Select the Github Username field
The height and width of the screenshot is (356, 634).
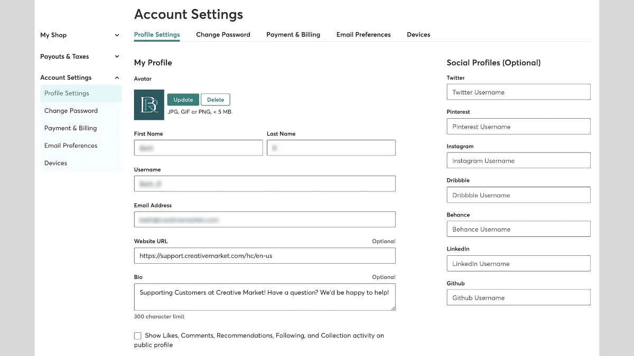click(518, 297)
